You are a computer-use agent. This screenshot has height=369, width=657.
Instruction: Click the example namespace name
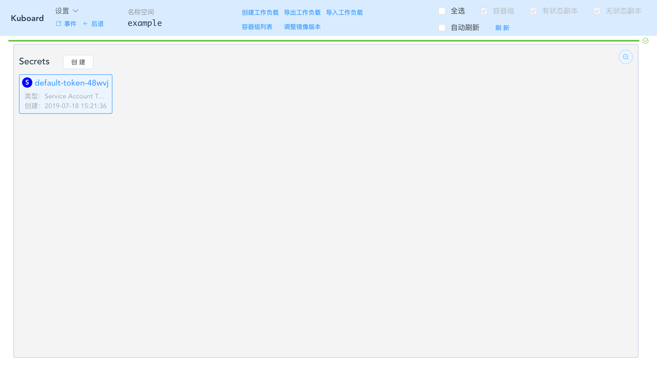coord(145,23)
